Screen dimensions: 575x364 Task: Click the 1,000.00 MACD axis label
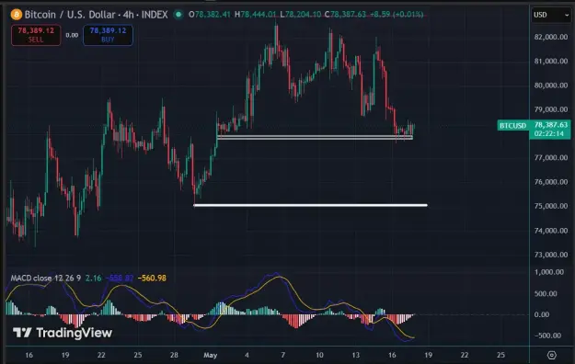point(549,272)
